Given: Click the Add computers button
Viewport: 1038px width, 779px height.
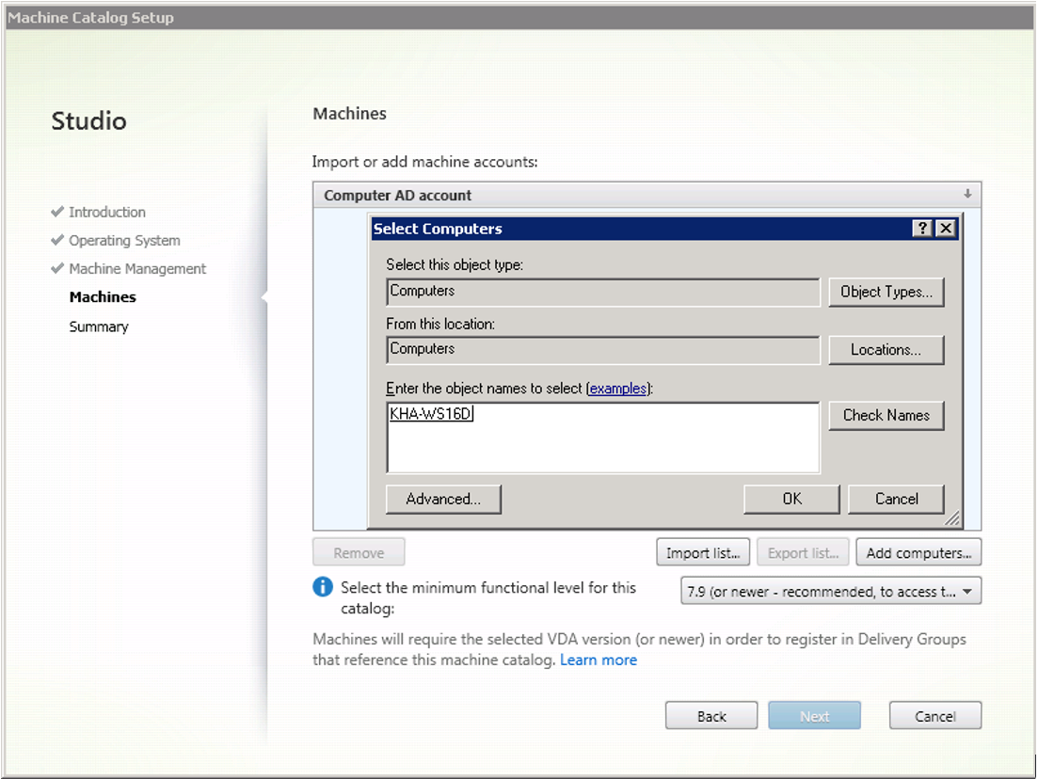Looking at the screenshot, I should 918,552.
